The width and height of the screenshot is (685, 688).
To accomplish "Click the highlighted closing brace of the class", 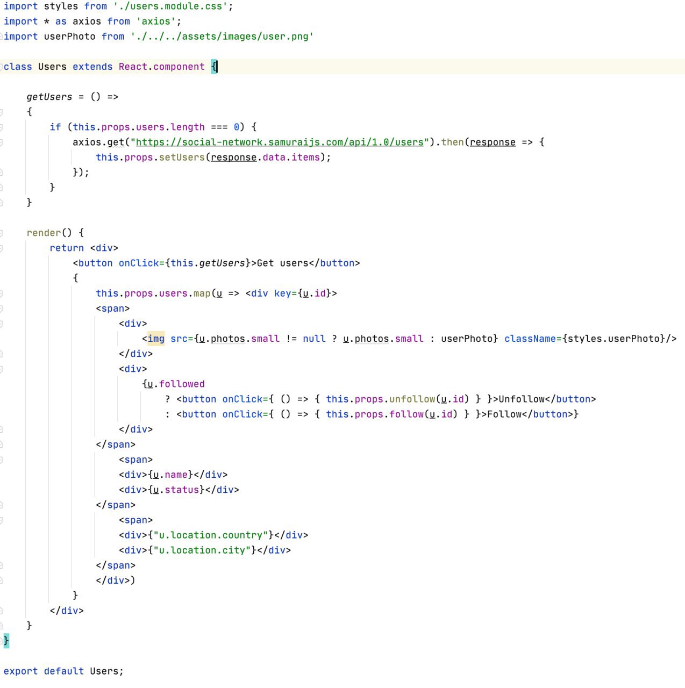I will coord(6,640).
